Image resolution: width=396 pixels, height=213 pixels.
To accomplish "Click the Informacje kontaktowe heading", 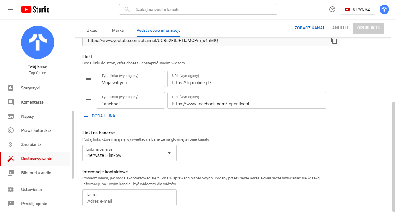I will tap(105, 172).
